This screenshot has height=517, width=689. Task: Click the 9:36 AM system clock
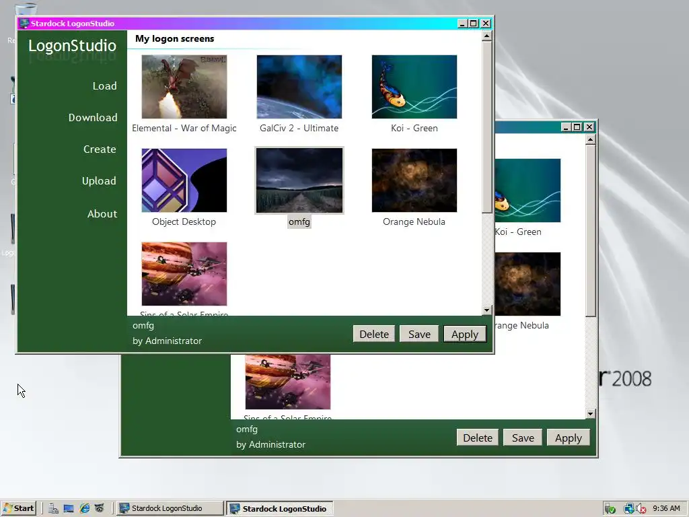pyautogui.click(x=666, y=508)
